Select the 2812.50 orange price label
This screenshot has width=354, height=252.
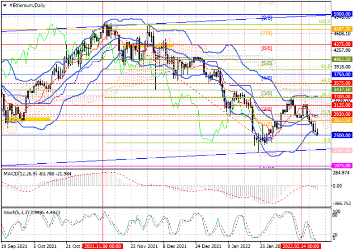(342, 120)
